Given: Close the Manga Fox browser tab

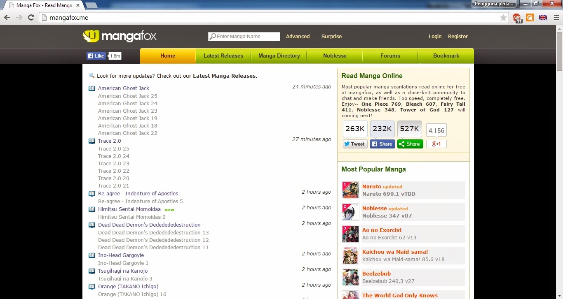Looking at the screenshot, I should coord(78,5).
